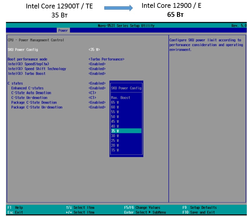Choose 40 W in popup list

click(x=115, y=126)
